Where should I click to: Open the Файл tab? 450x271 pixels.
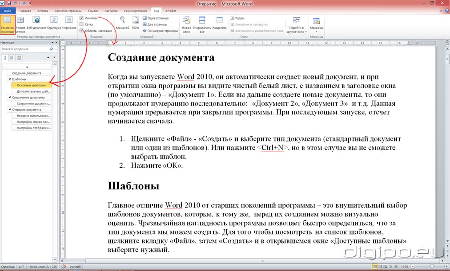click(7, 10)
